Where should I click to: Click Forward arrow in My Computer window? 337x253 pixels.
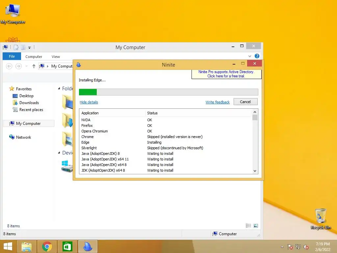18,66
